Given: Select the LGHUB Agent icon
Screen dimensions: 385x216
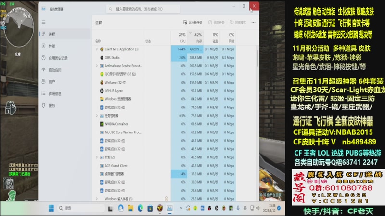Looking at the screenshot, I should tap(102, 91).
